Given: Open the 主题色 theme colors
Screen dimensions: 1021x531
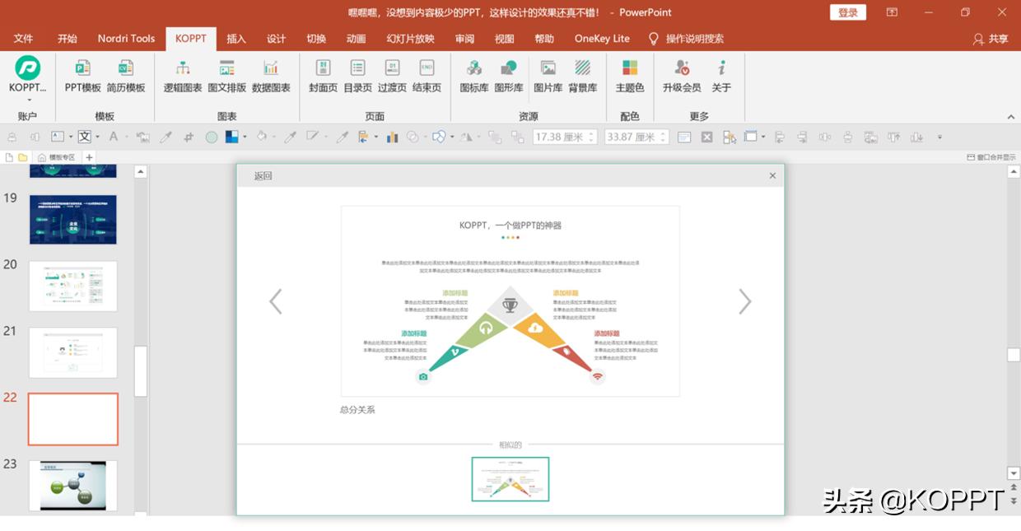Looking at the screenshot, I should [629, 78].
